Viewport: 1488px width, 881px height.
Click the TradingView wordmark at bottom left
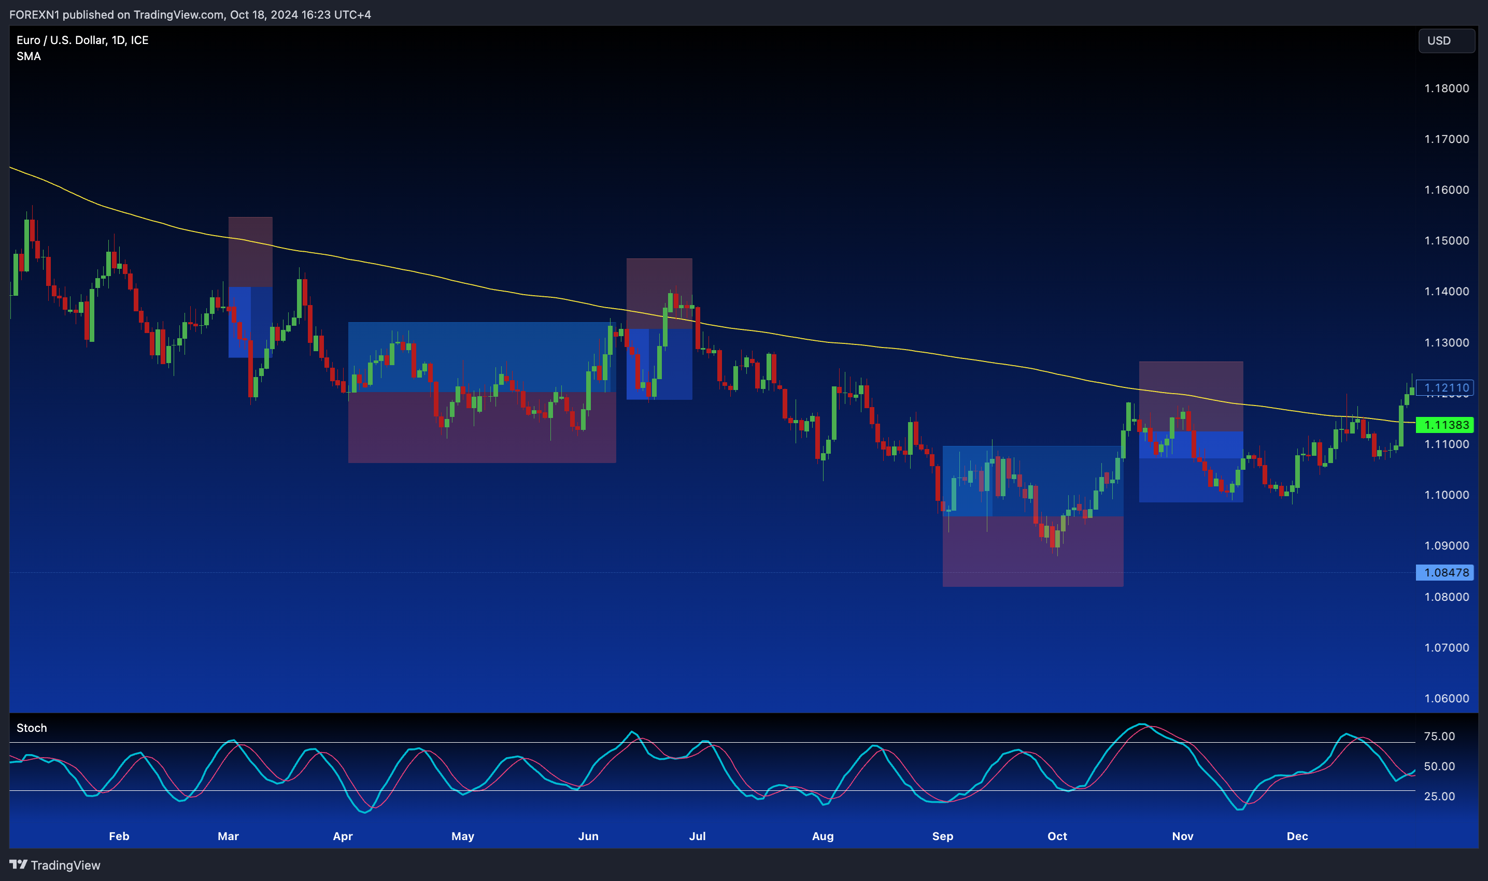[x=65, y=865]
